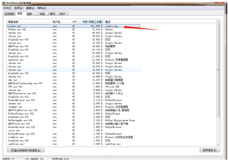Click the process list vertical scrollbar thumb

click(x=218, y=70)
